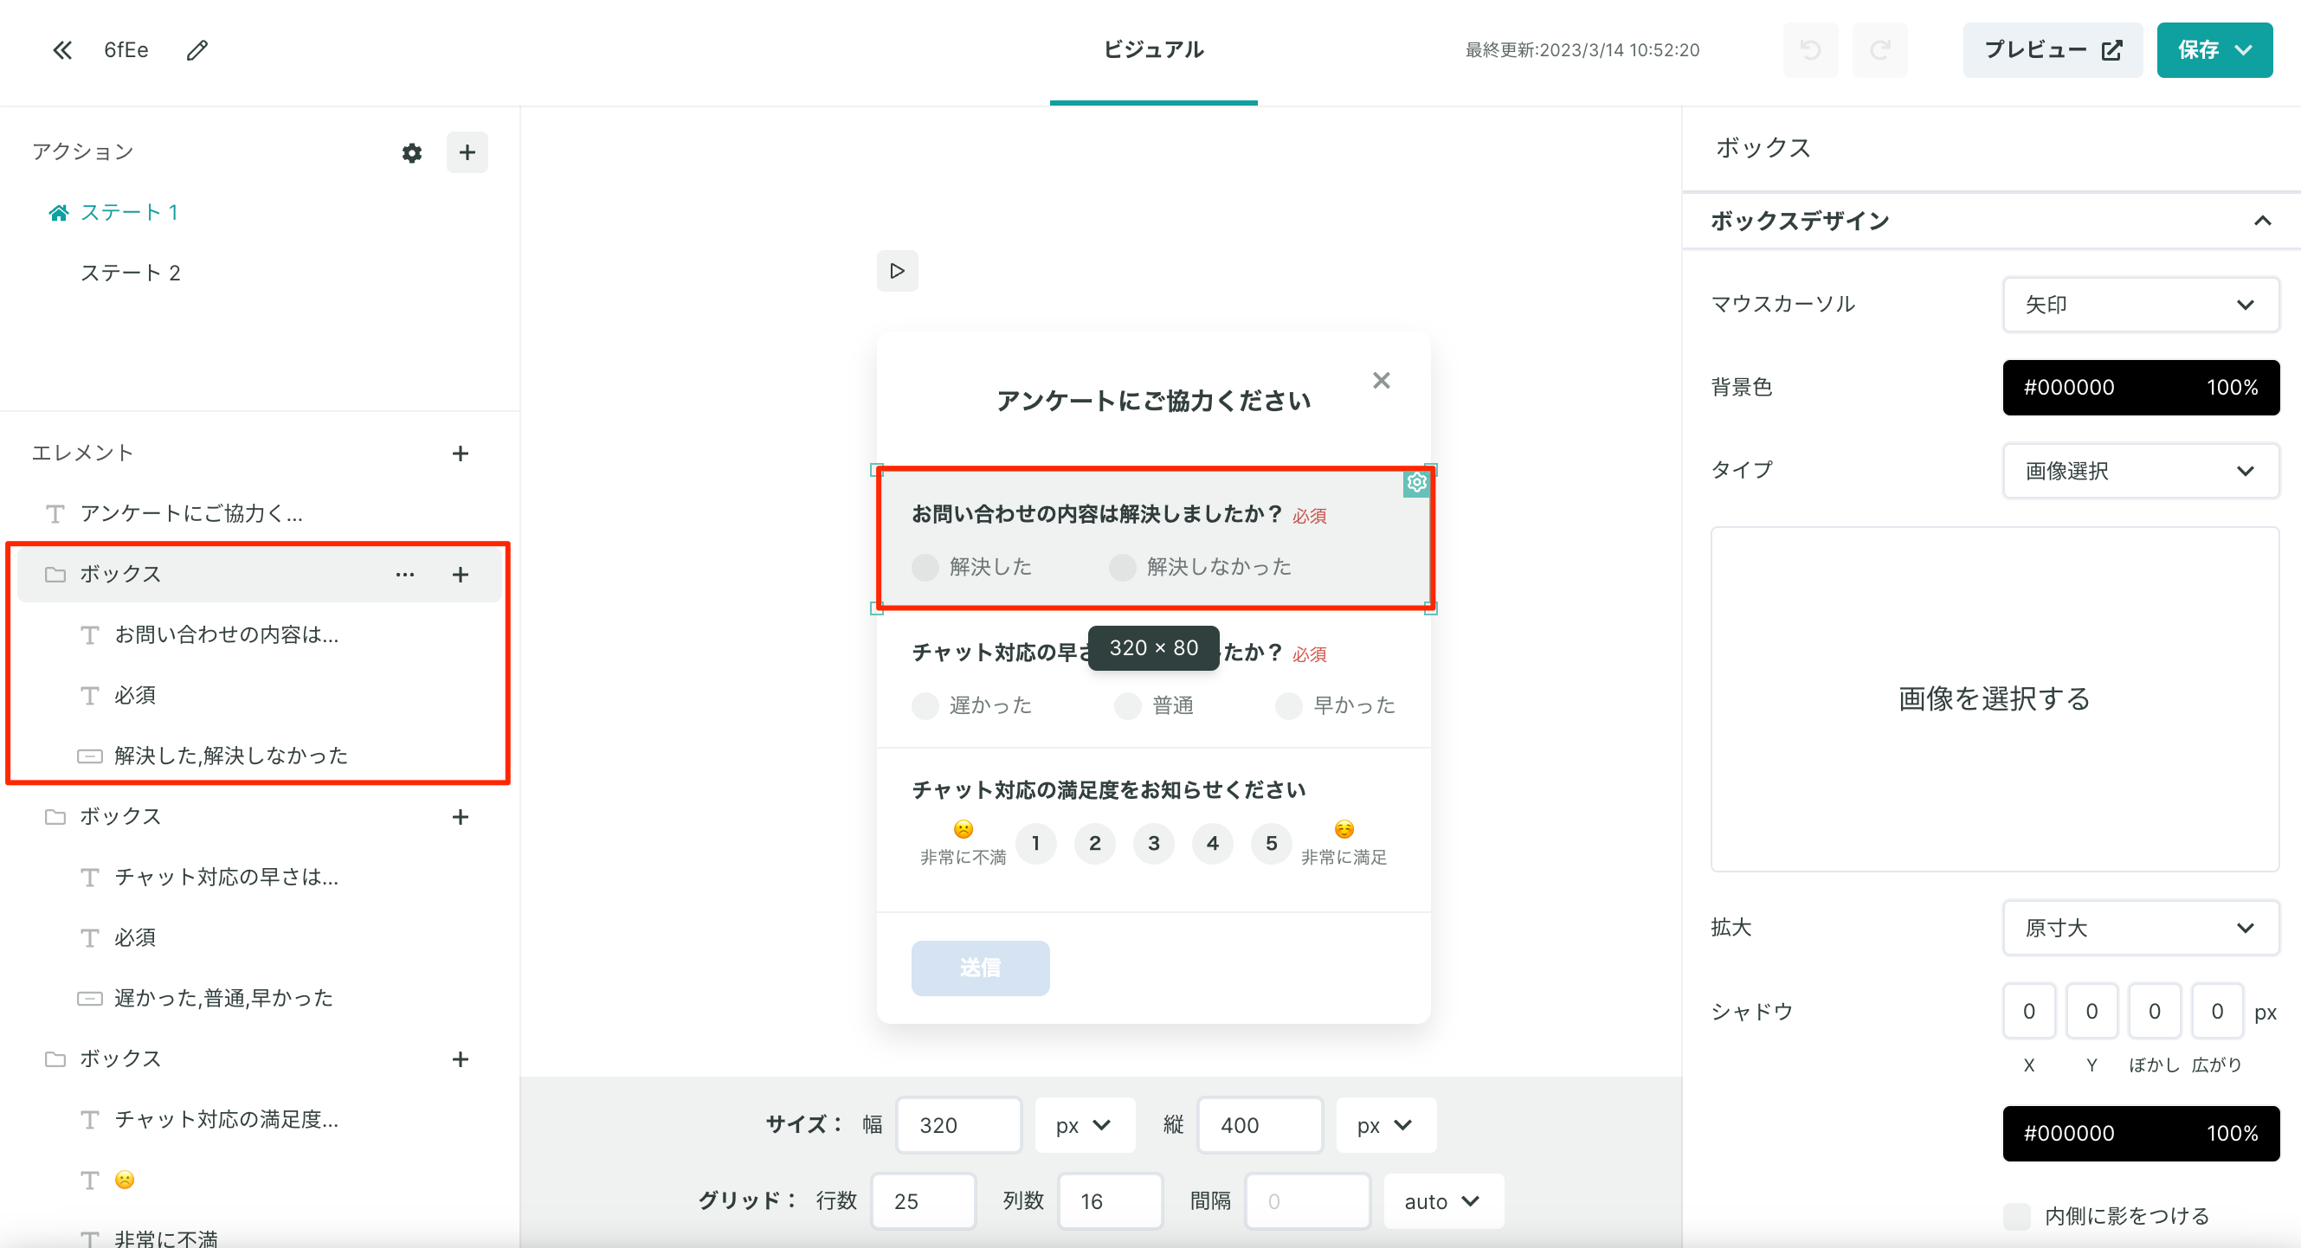This screenshot has width=2301, height=1248.
Task: Click the 間隔 spacing input field
Action: coord(1308,1201)
